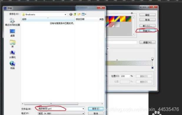
Task: Jump to 桌面 in the places bar
Action: 12,33
